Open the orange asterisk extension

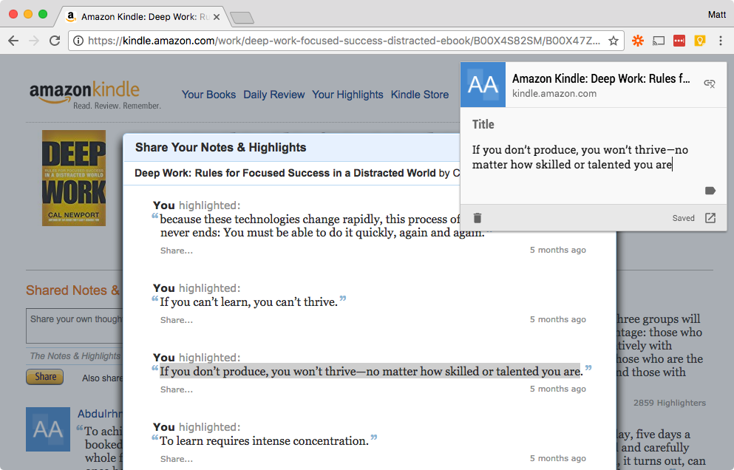pyautogui.click(x=638, y=41)
